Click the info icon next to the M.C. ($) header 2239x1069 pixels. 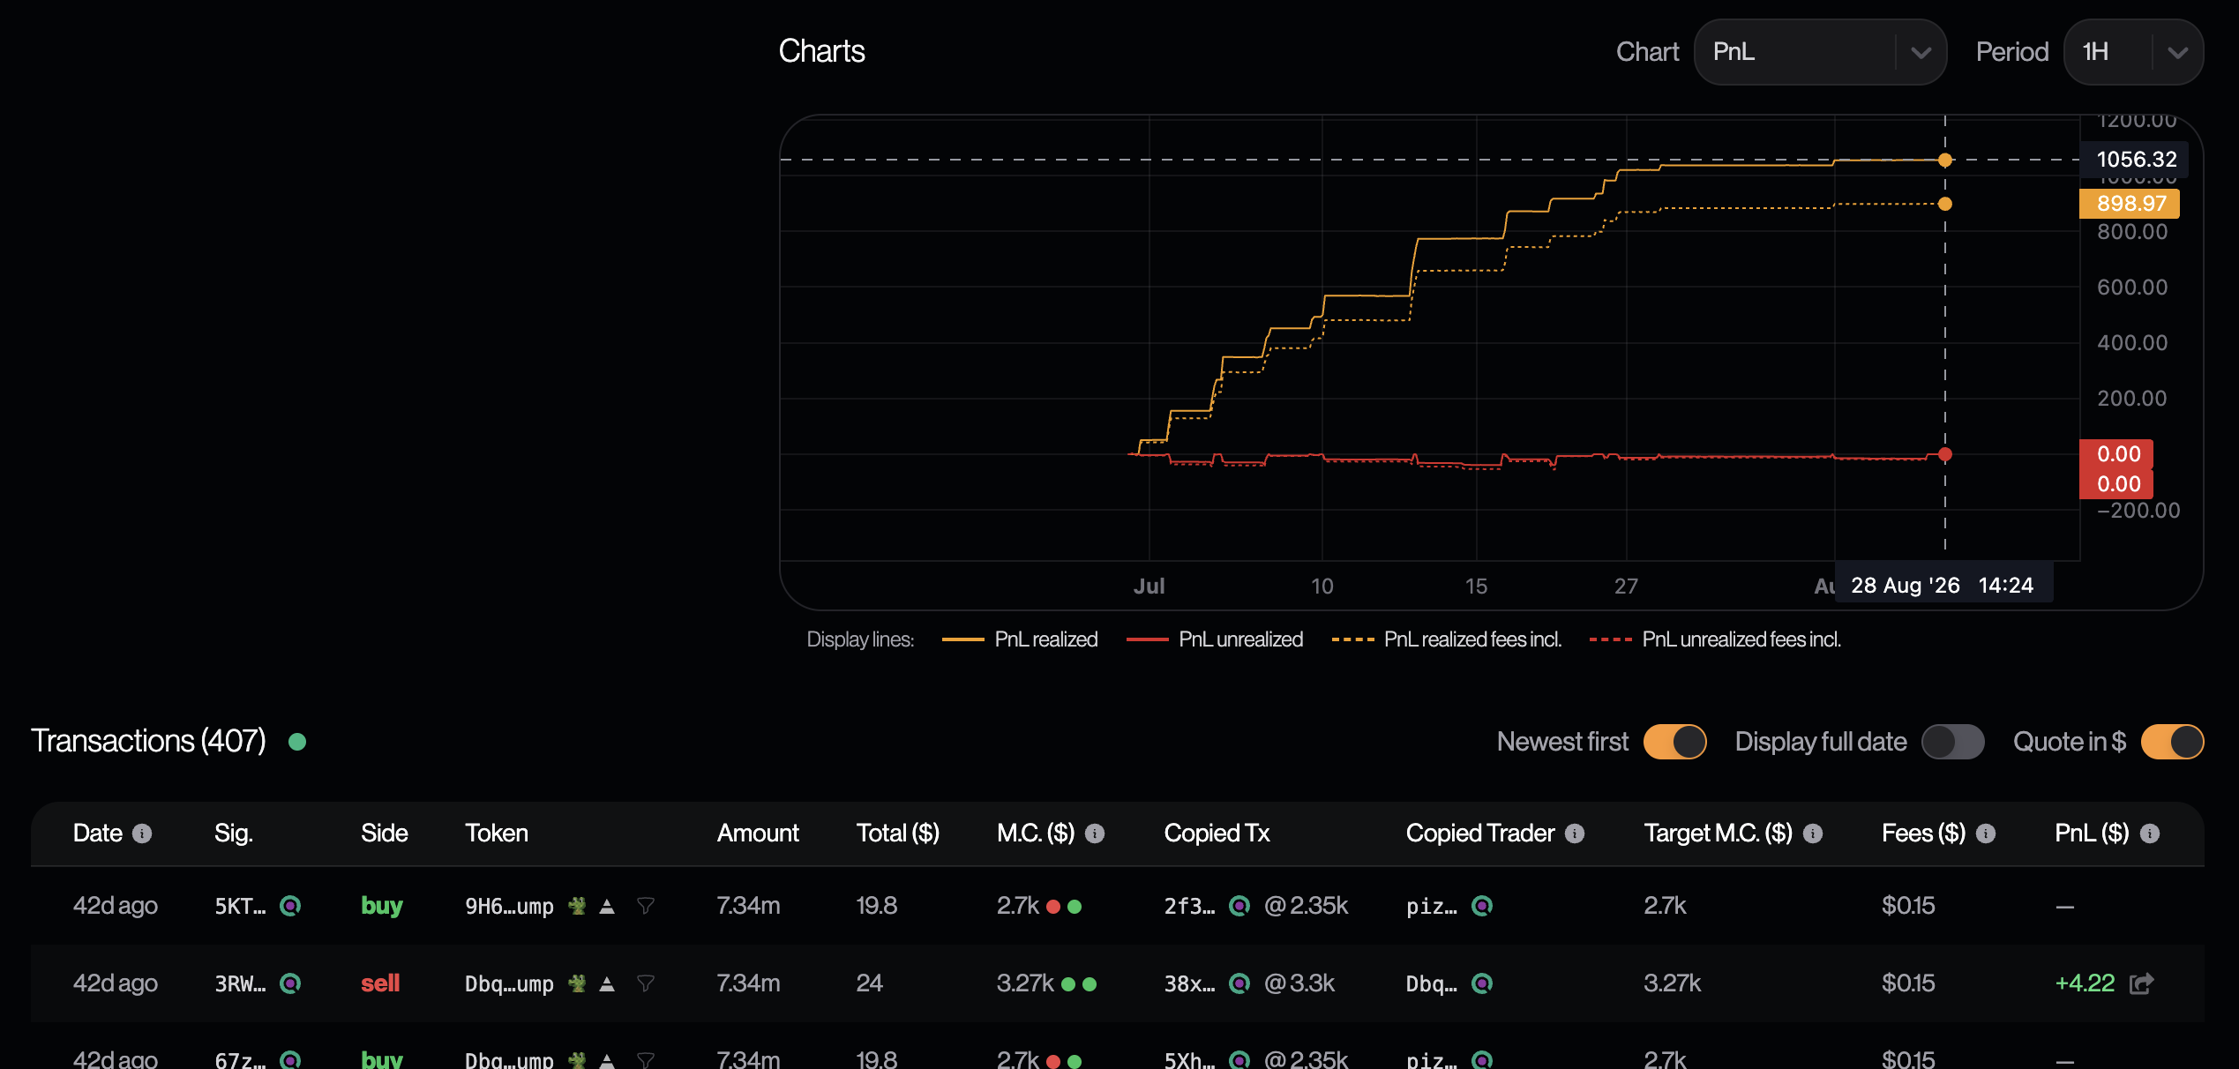1095,834
